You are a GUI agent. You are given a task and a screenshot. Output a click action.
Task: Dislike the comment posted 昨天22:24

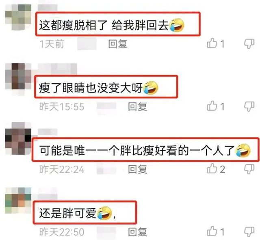coord(249,169)
